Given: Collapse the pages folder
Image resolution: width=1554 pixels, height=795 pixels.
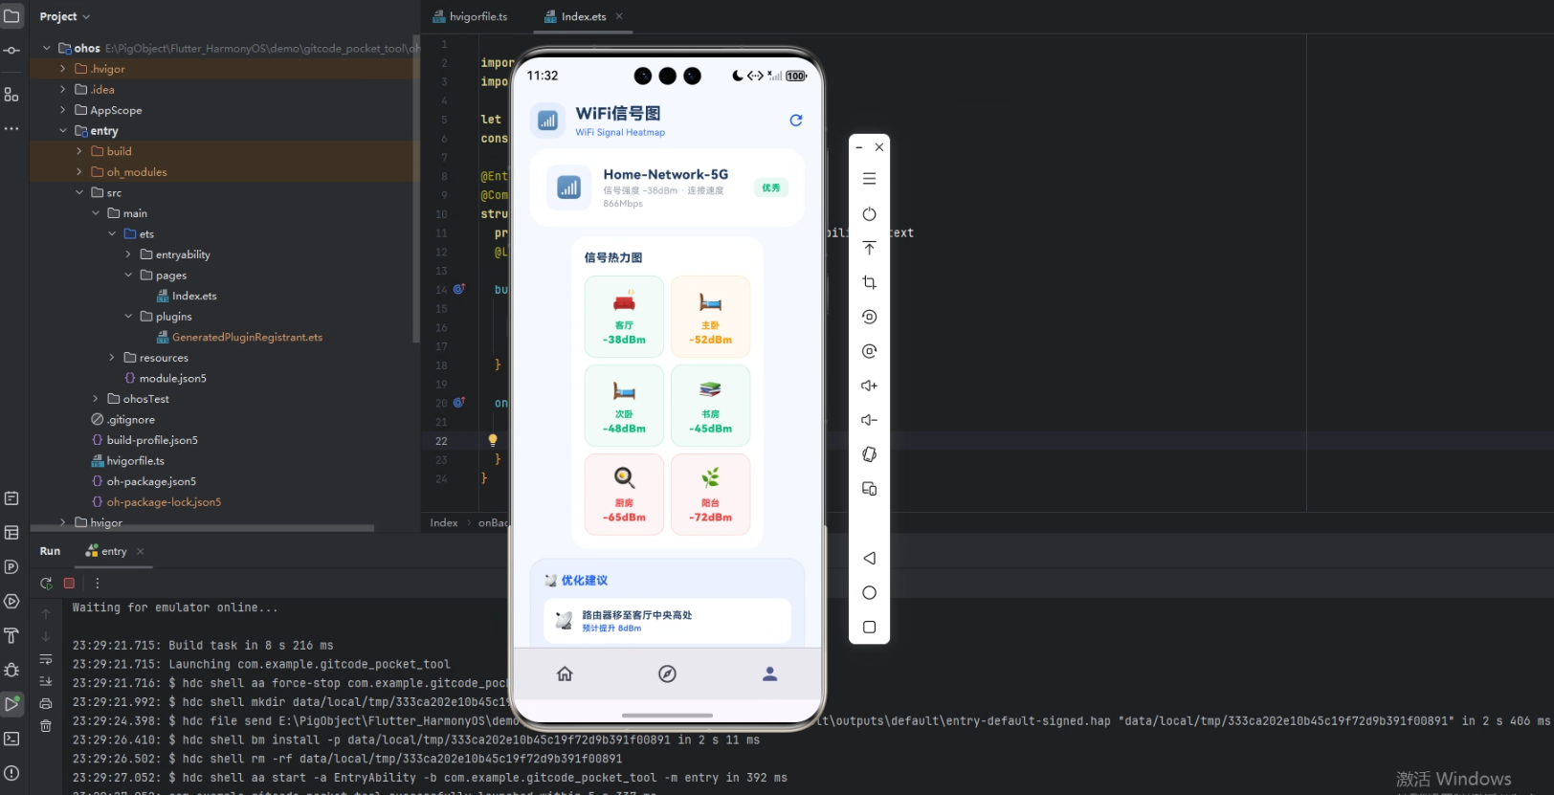Looking at the screenshot, I should tap(128, 276).
